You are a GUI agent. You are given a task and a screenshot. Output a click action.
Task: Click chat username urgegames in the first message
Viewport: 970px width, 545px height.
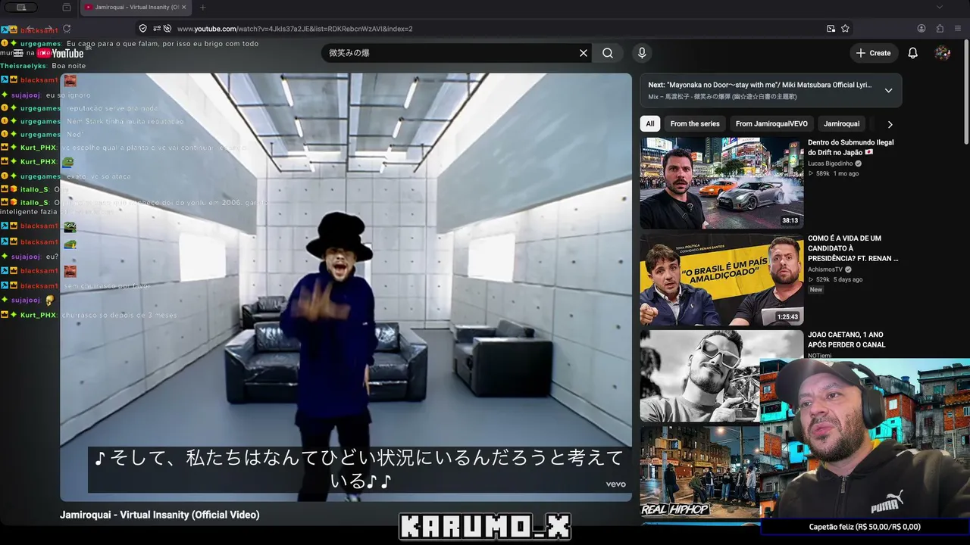click(x=40, y=44)
